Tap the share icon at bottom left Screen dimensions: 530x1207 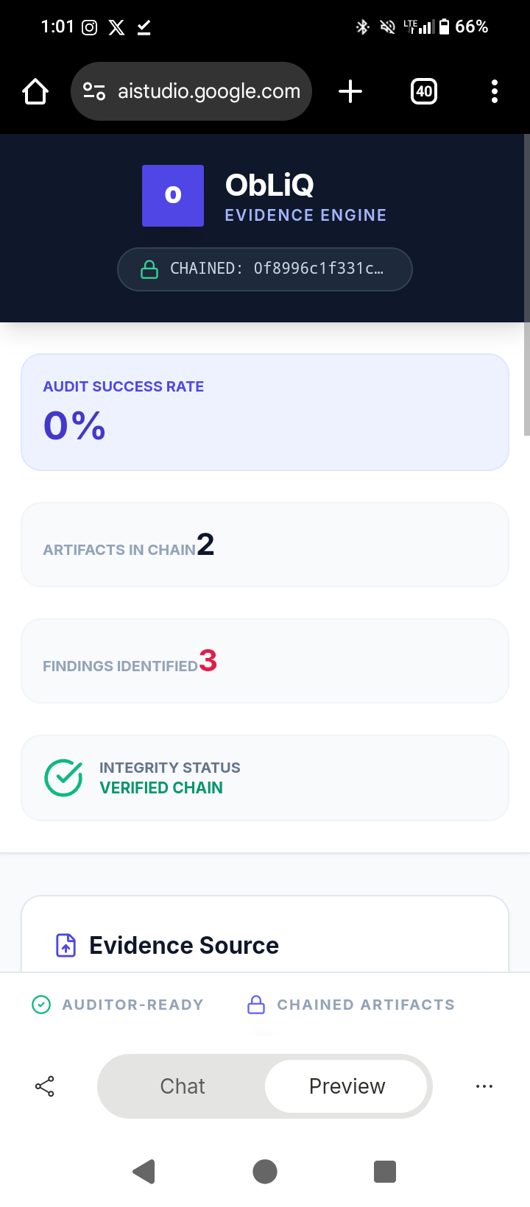(45, 1086)
